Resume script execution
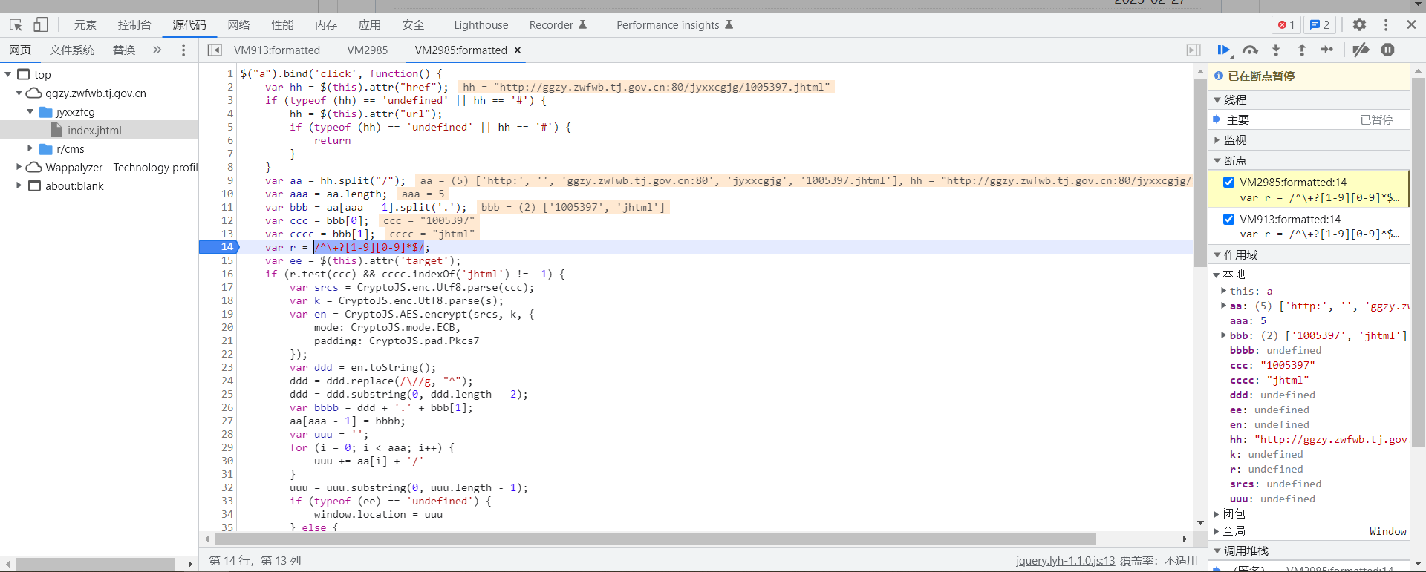 [x=1225, y=50]
